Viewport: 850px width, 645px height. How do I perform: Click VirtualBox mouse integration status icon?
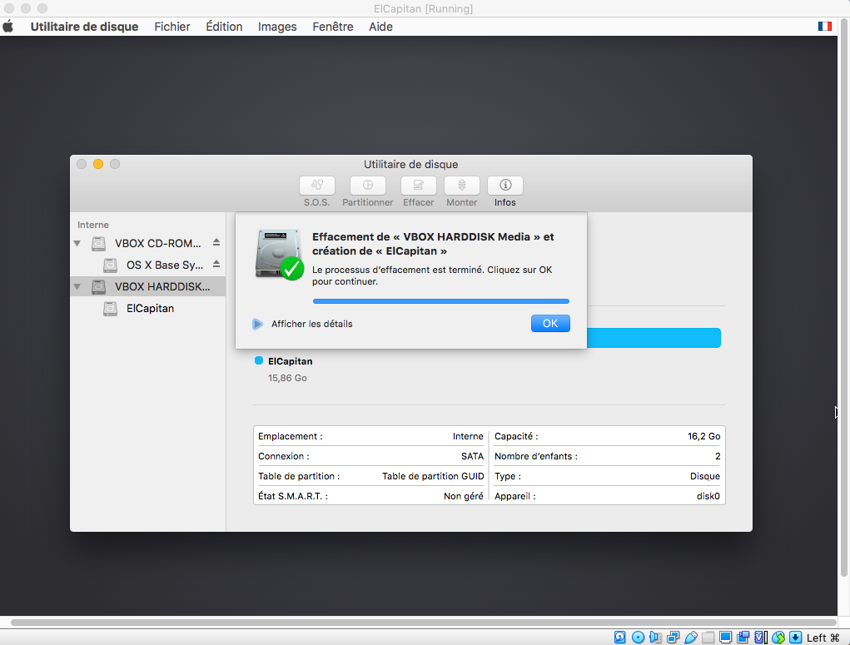point(778,637)
